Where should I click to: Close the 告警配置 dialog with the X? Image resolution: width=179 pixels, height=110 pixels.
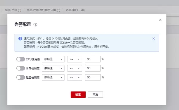160,20
